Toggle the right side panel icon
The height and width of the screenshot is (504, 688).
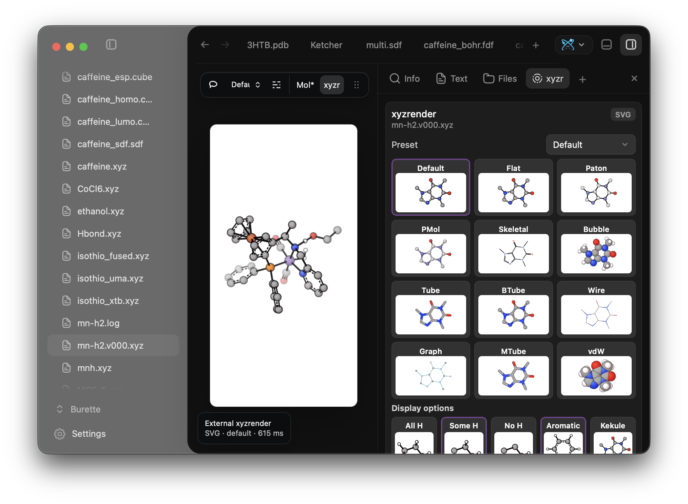(631, 45)
